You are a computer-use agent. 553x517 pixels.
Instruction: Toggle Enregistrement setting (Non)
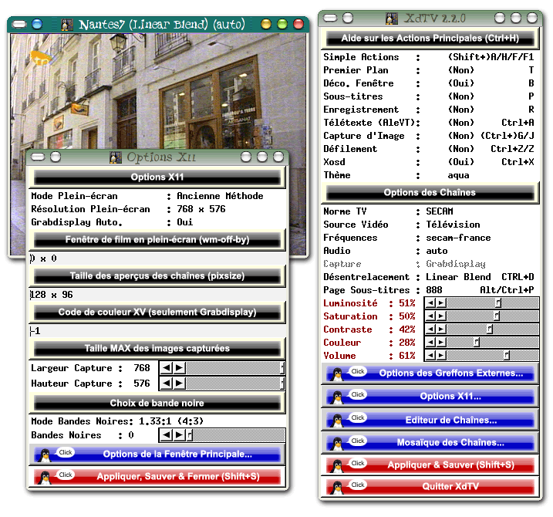tap(461, 110)
